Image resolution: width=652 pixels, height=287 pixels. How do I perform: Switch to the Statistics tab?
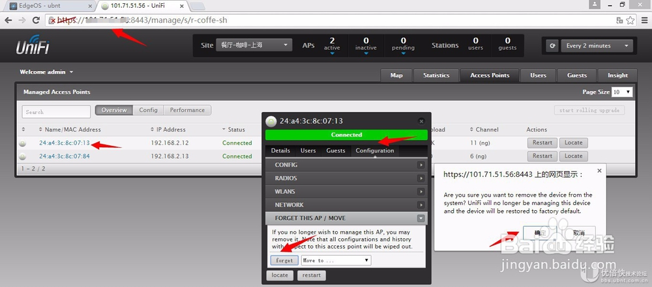(x=436, y=75)
